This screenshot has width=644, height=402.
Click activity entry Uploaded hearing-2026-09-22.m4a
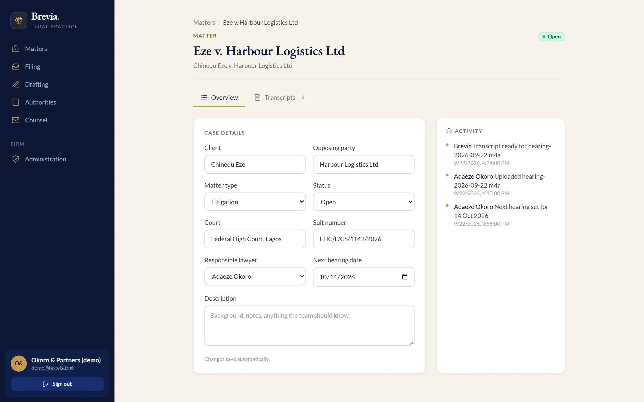coord(502,185)
